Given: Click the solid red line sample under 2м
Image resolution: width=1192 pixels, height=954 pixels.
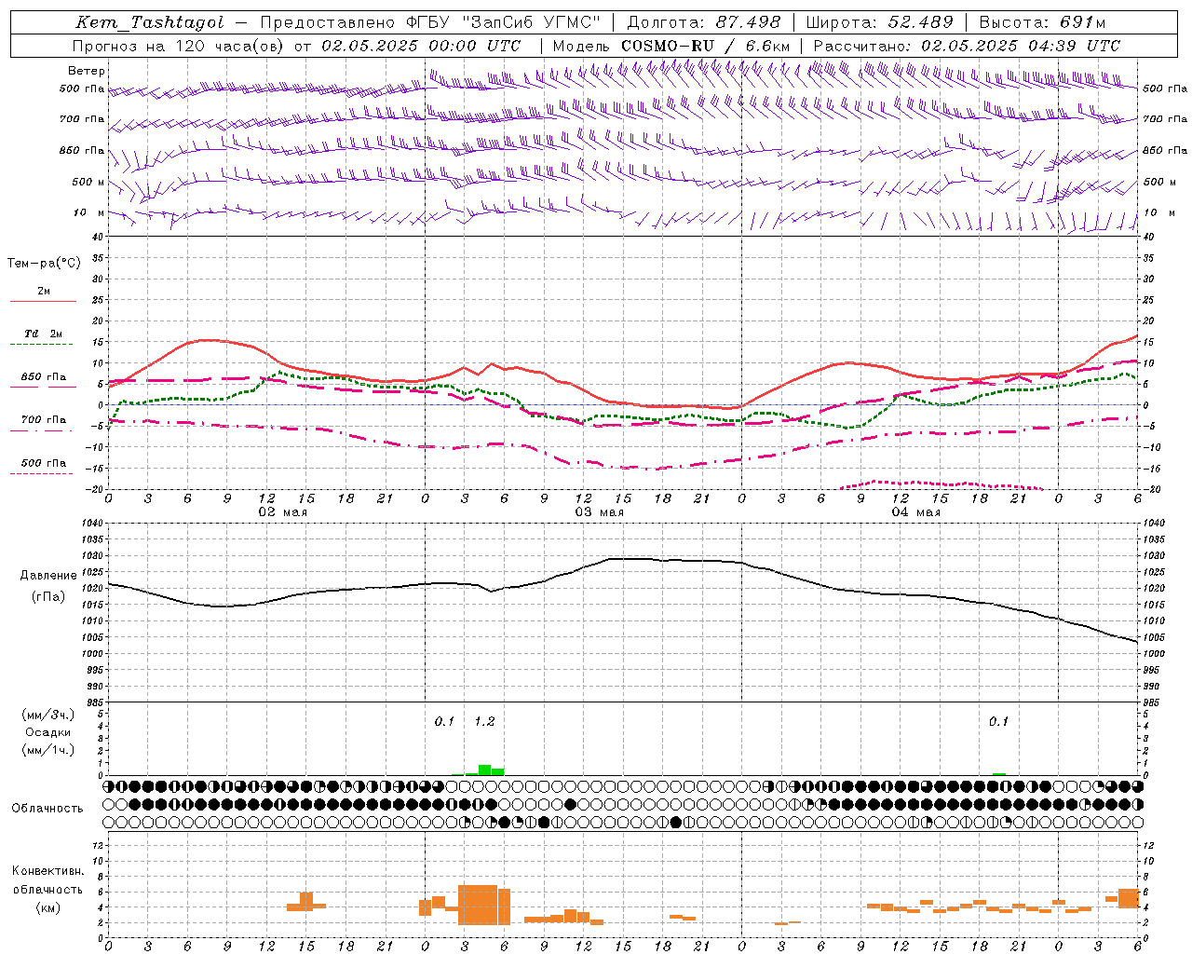Looking at the screenshot, I should [43, 301].
